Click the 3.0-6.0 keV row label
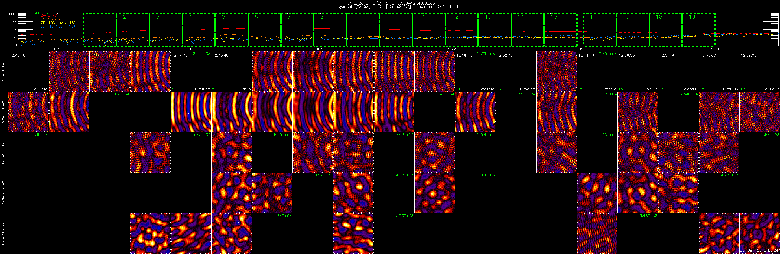The image size is (780, 254). pos(3,71)
